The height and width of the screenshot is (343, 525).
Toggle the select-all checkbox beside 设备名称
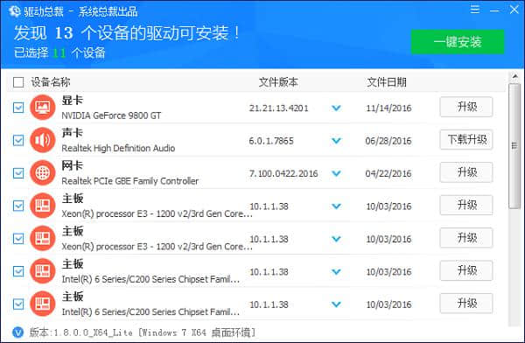coord(18,82)
